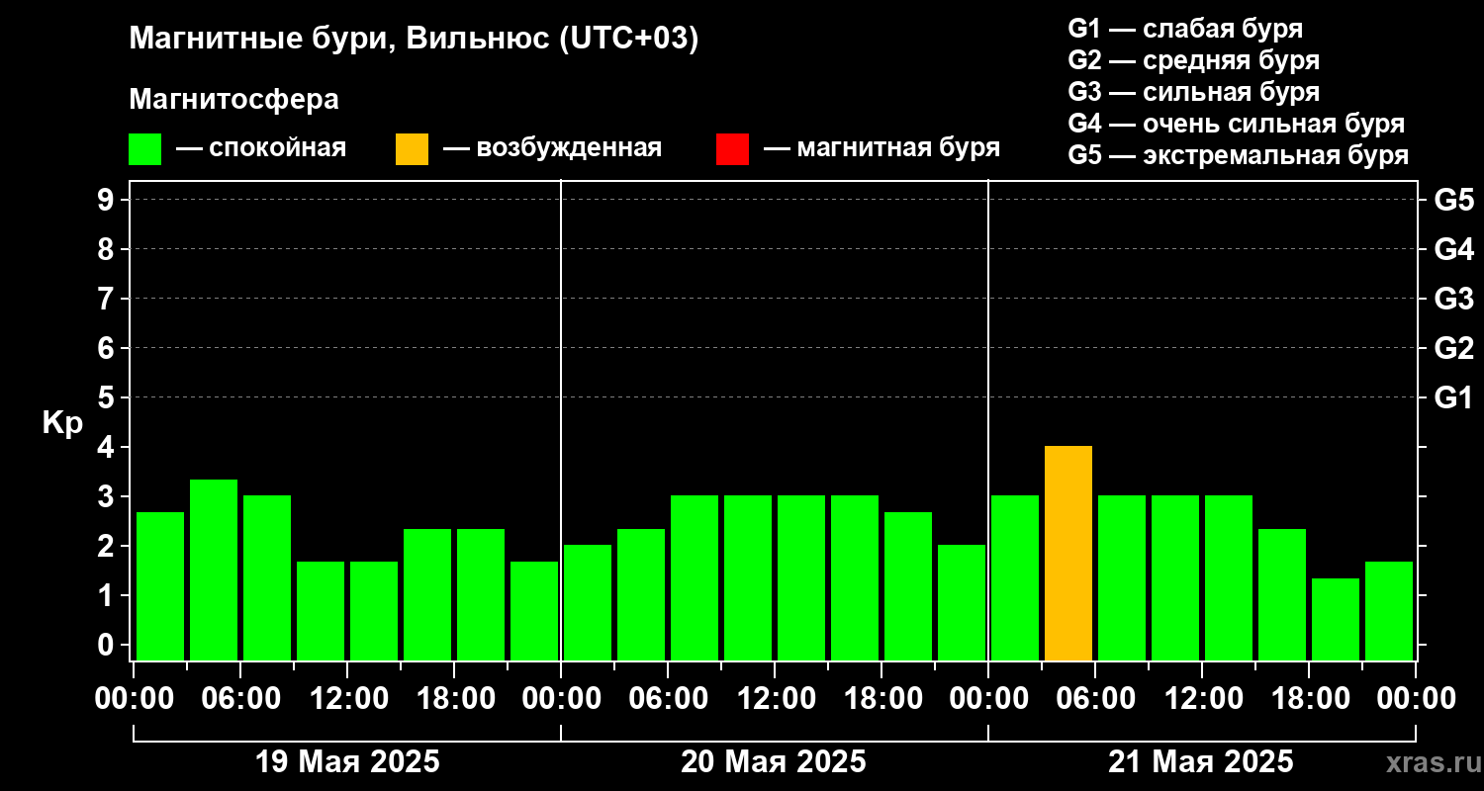1484x791 pixels.
Task: Click the '06:00' time label under 19 May
Action: (x=240, y=699)
